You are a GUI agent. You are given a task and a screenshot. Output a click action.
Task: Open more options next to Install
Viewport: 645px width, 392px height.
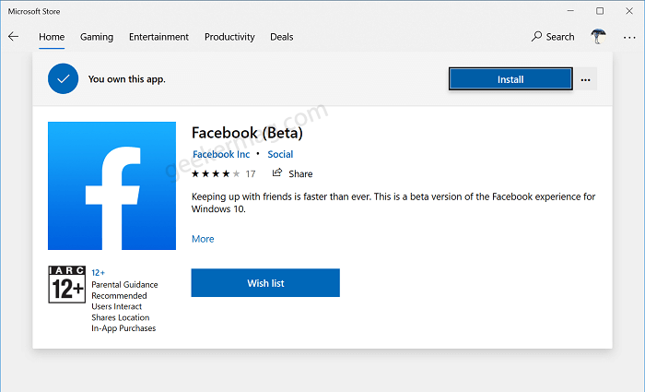click(x=585, y=79)
